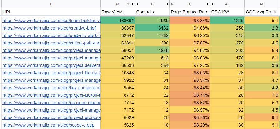Open the creative-brief blog link
The height and width of the screenshot is (129, 280).
point(44,28)
